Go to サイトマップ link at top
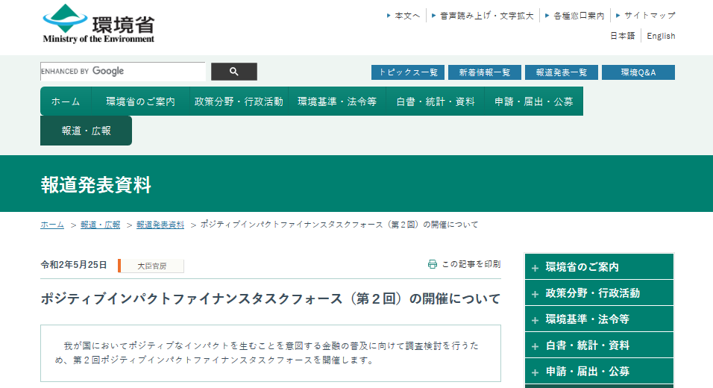 coord(649,15)
